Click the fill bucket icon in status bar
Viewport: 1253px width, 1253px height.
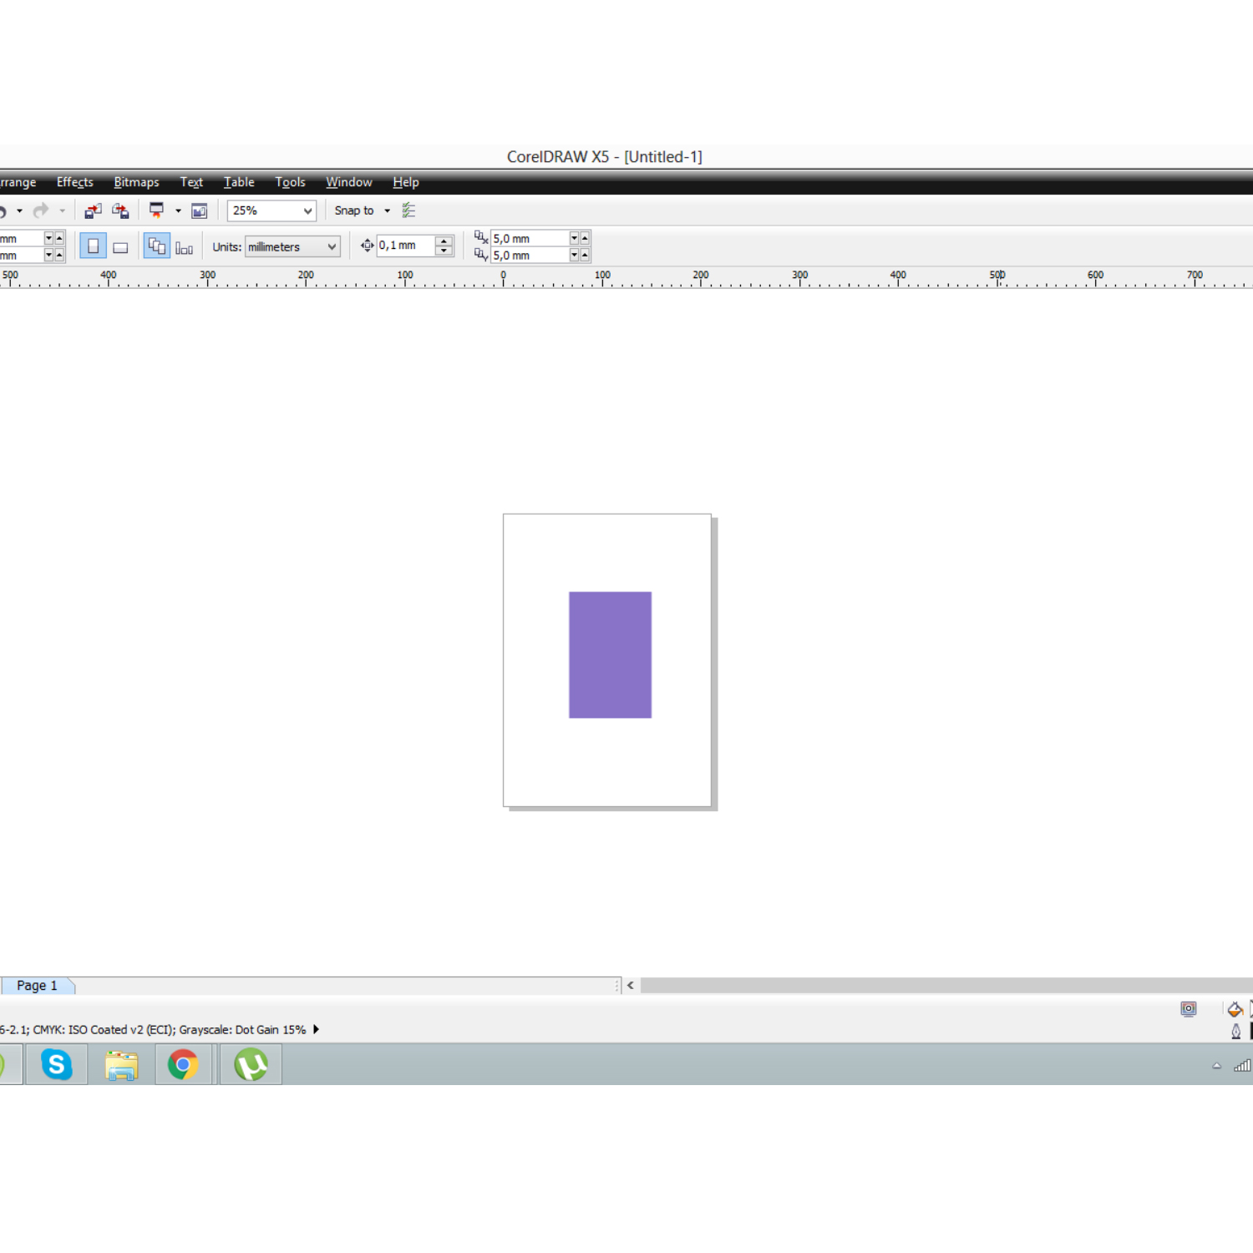click(x=1235, y=1009)
